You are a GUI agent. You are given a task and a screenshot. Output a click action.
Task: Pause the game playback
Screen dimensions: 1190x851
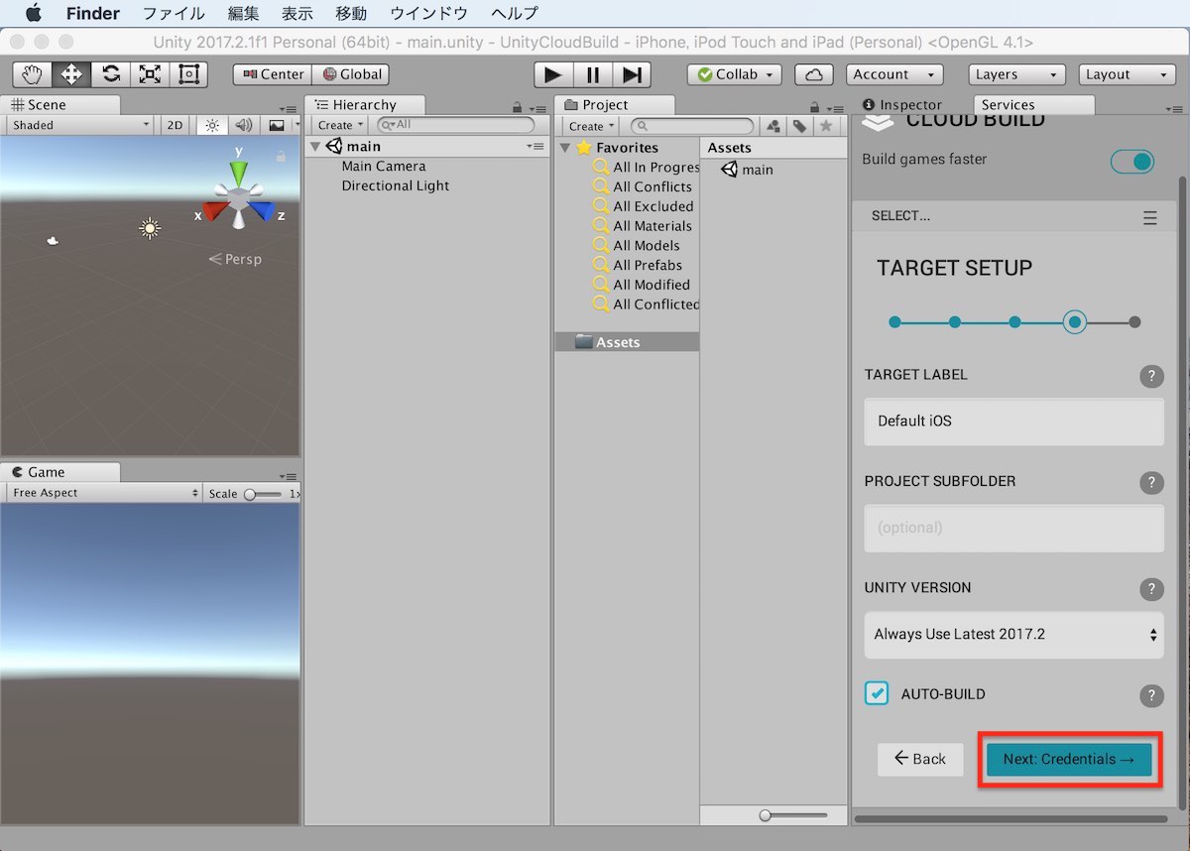click(x=592, y=74)
